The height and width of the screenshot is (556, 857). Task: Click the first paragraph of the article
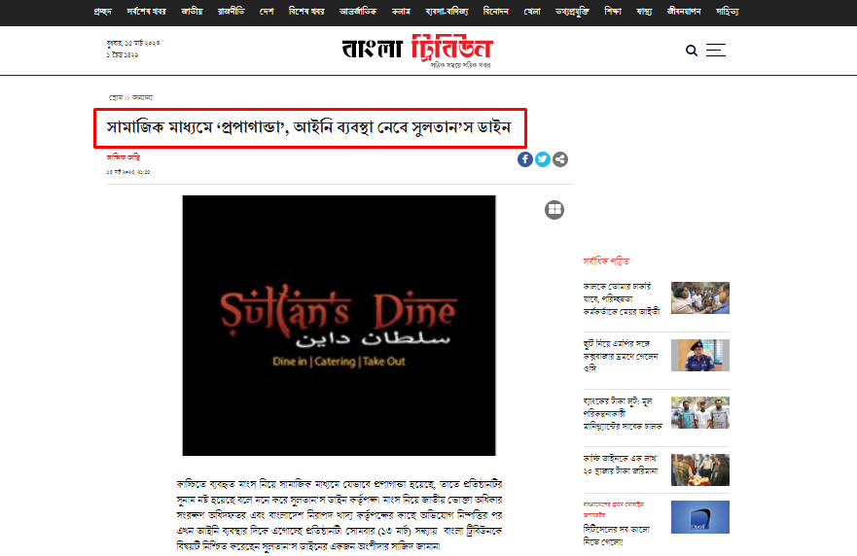(x=339, y=515)
